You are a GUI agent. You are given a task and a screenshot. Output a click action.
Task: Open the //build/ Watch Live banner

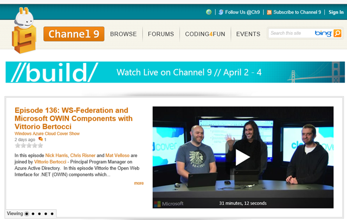coord(175,72)
